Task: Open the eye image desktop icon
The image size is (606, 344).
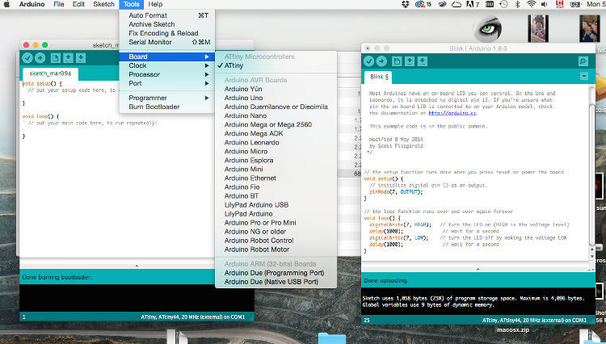Action: 488,28
